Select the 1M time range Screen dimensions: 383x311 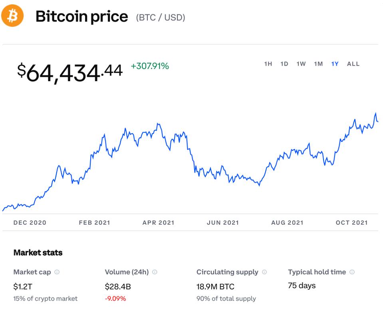click(318, 64)
